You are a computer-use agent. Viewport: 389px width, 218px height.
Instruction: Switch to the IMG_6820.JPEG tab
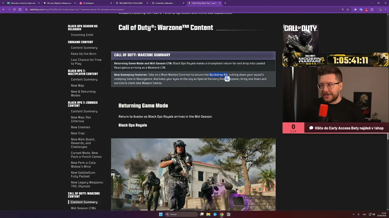click(132, 3)
